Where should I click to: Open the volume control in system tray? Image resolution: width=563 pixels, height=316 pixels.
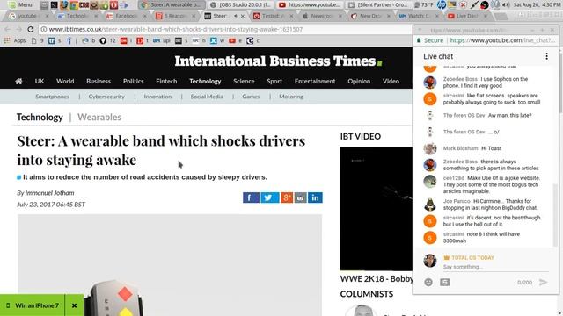pyautogui.click(x=506, y=4)
